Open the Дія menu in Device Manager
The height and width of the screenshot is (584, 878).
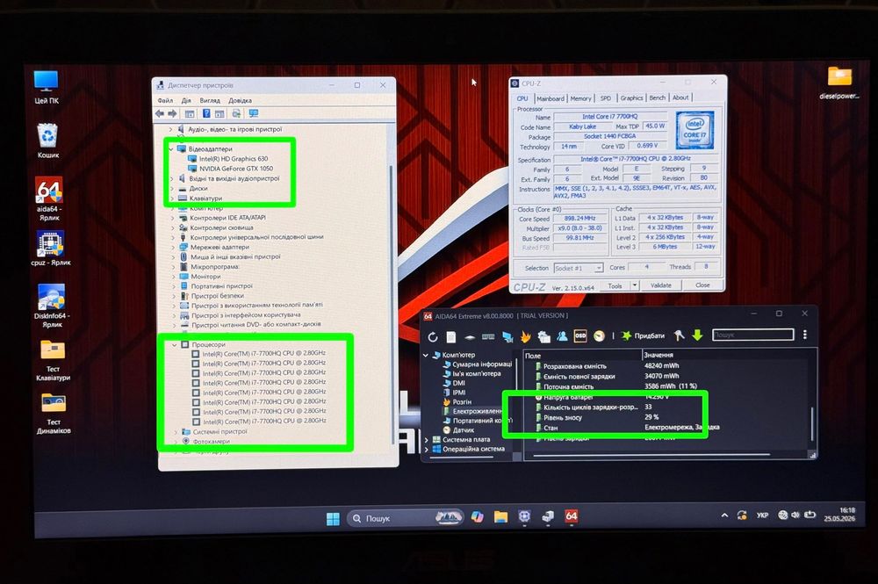click(186, 101)
